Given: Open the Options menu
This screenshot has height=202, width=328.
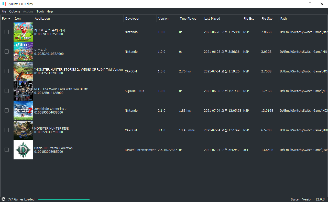Looking at the screenshot, I should (15, 11).
